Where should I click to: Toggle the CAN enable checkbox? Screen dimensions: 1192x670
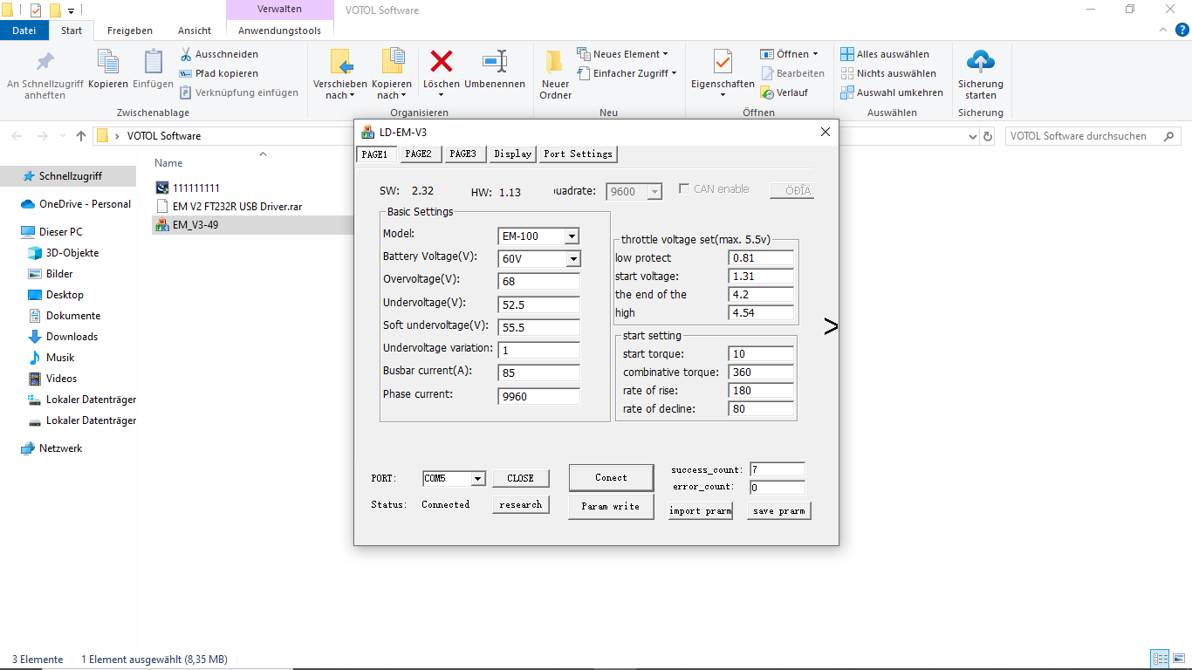tap(684, 188)
